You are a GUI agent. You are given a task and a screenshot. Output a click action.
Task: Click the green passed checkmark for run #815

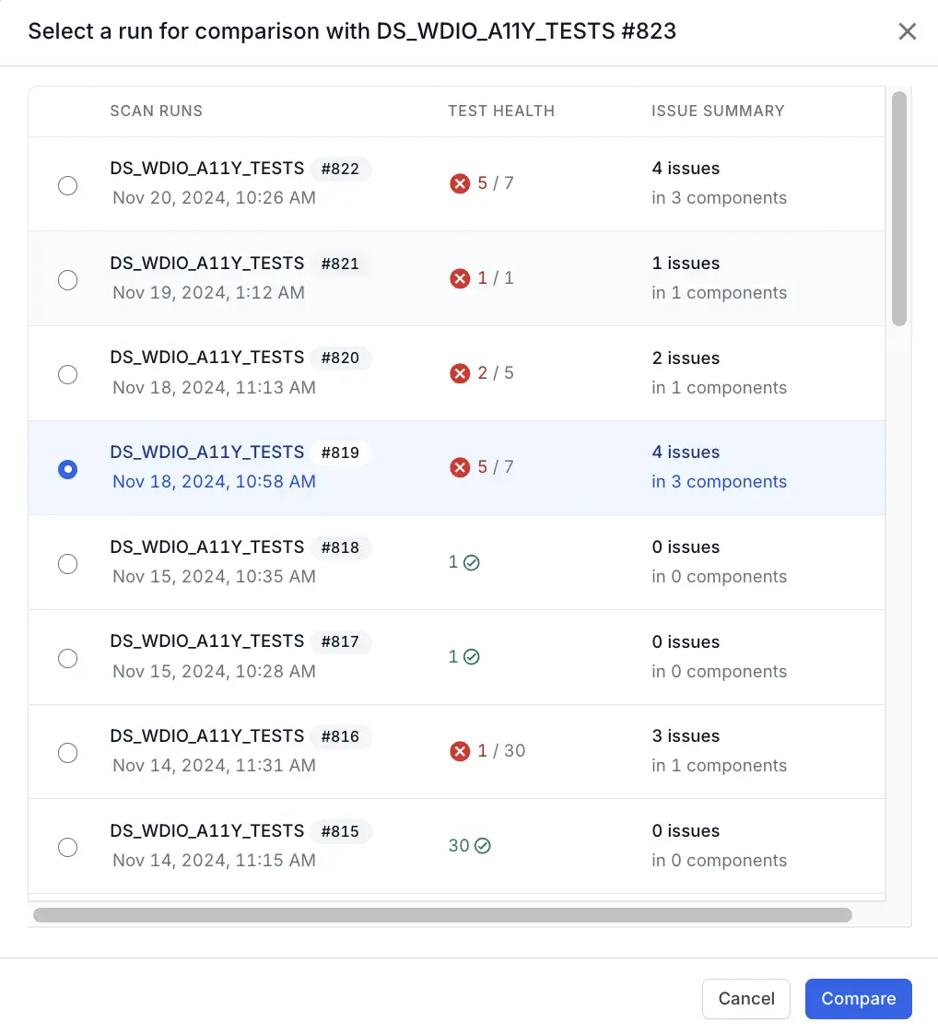483,846
